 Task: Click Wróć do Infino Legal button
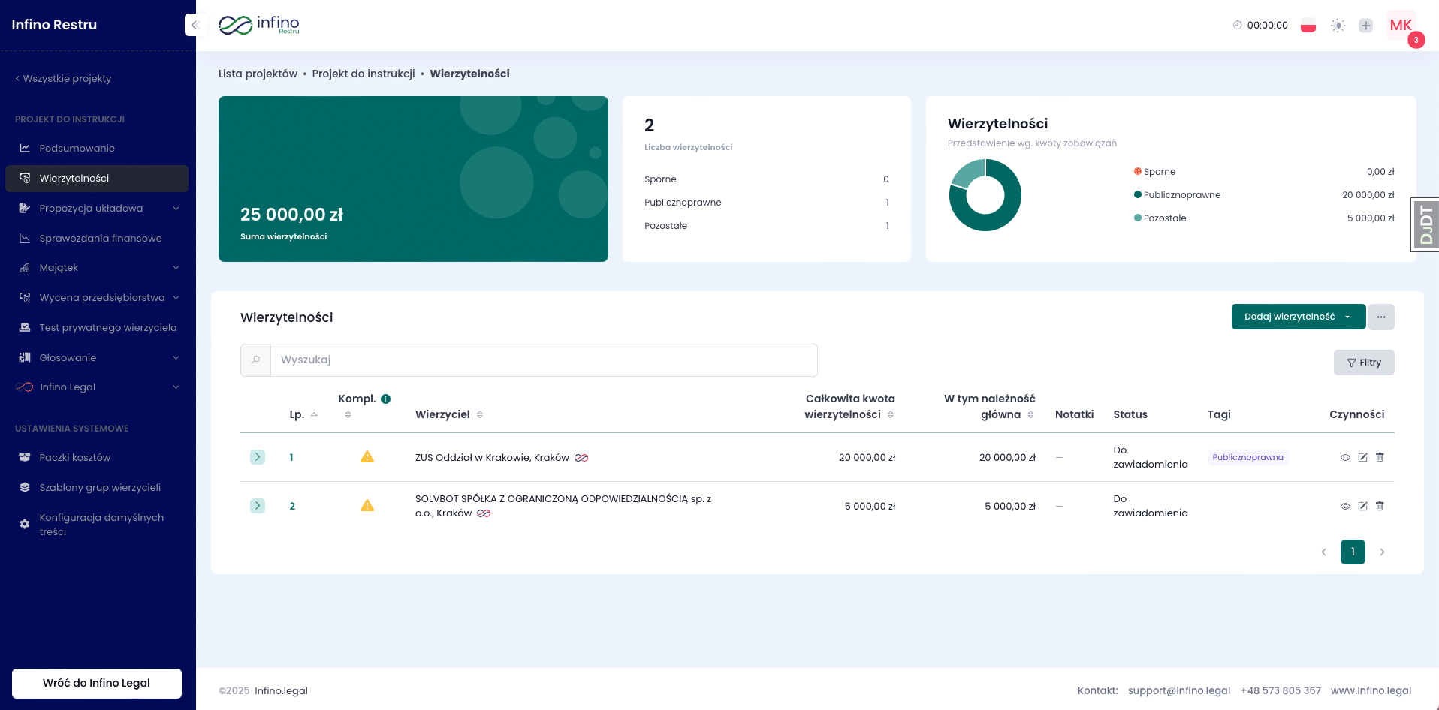(97, 683)
